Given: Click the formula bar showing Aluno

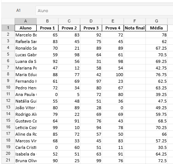Looking at the screenshot, I should [x=104, y=11].
